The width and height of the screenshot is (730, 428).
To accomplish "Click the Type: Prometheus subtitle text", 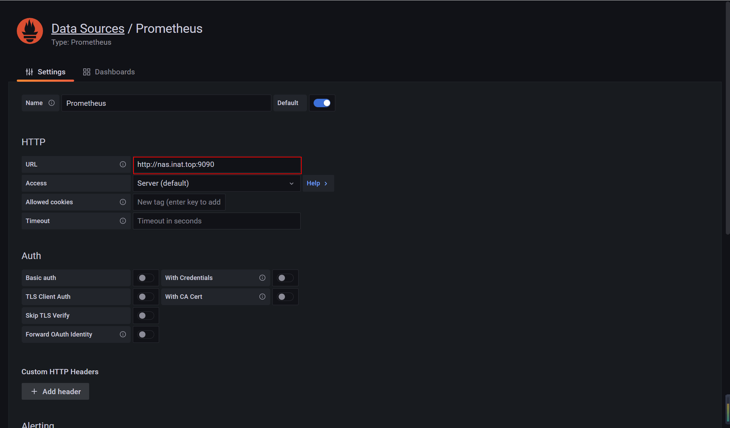I will [x=81, y=42].
